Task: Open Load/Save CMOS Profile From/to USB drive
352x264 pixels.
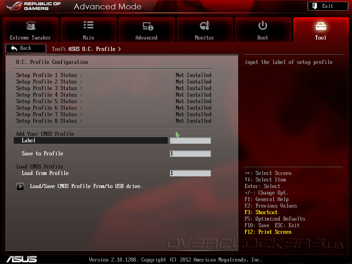Action: click(86, 186)
